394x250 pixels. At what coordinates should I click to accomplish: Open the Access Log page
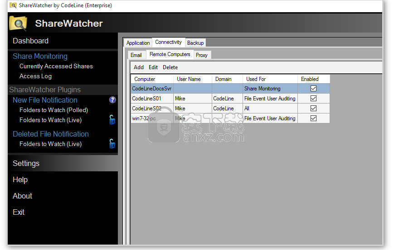35,76
